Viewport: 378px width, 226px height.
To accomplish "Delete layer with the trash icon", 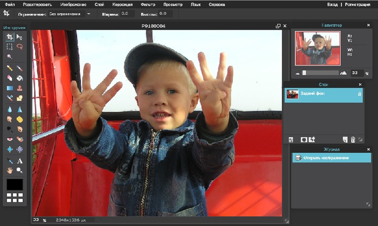I will coord(353,139).
